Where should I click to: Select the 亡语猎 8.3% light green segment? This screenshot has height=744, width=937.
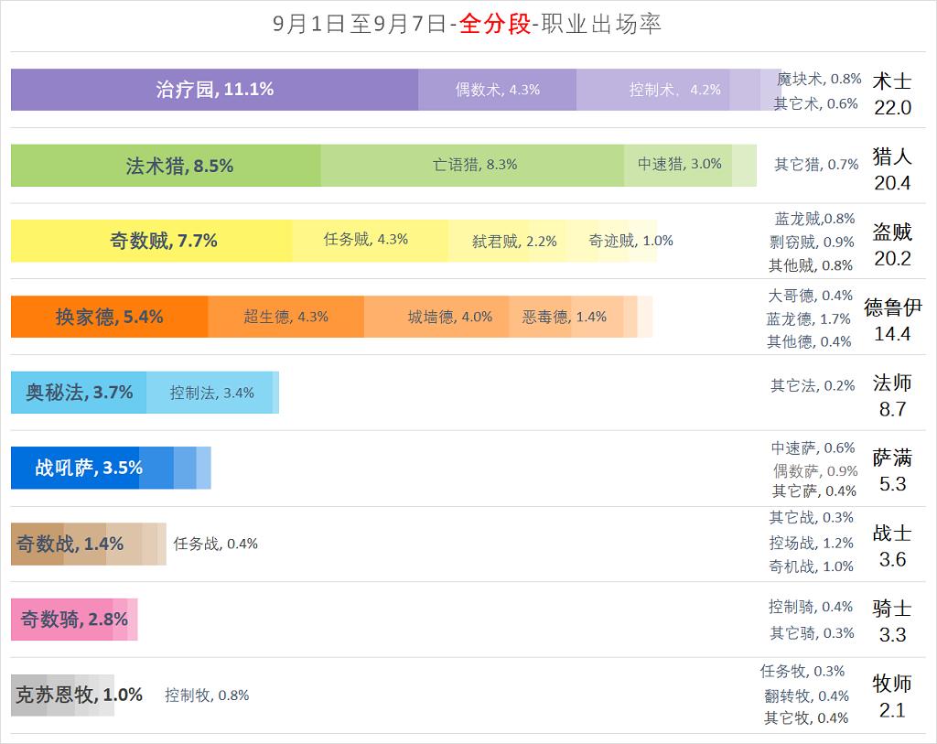pos(472,165)
